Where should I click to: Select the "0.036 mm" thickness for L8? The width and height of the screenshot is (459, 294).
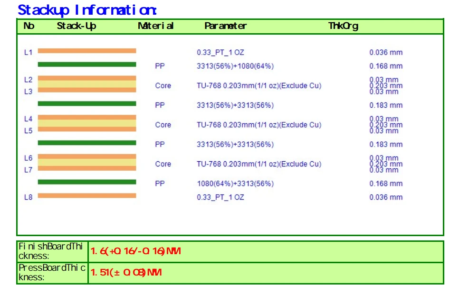386,197
